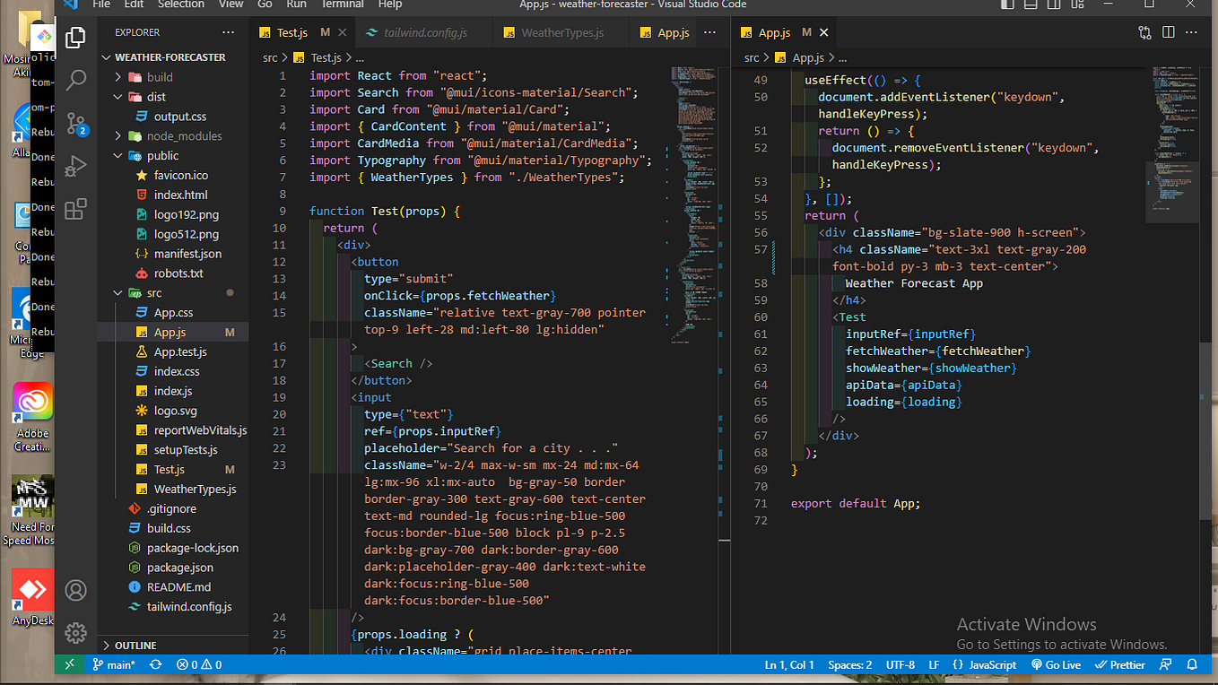The width and height of the screenshot is (1218, 685).
Task: Open the Run and Debug view
Action: tap(76, 166)
